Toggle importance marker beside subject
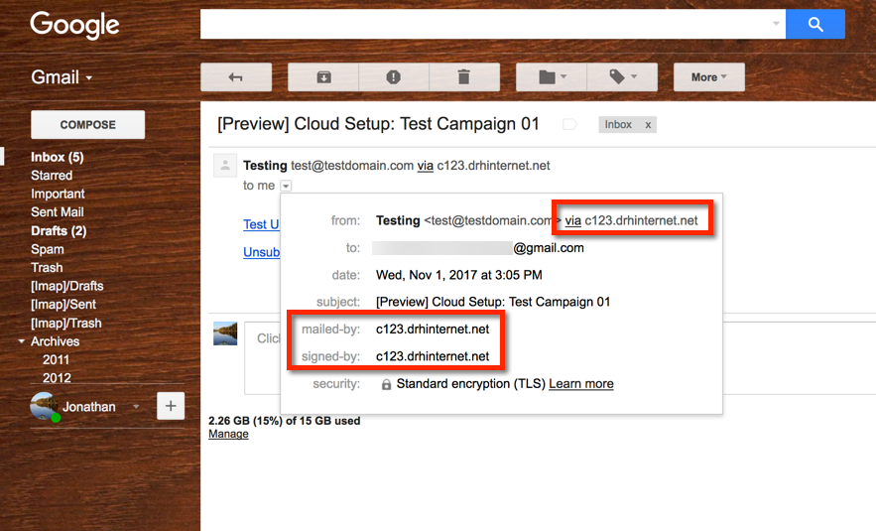This screenshot has height=531, width=876. click(569, 124)
